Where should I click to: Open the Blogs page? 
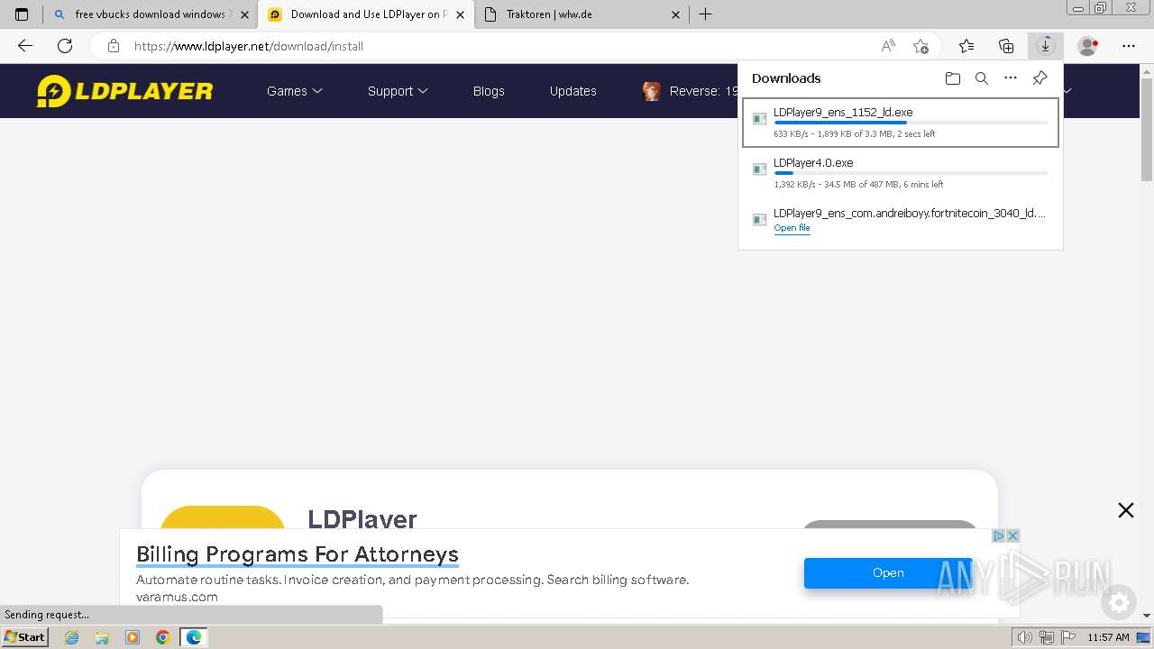pyautogui.click(x=489, y=91)
